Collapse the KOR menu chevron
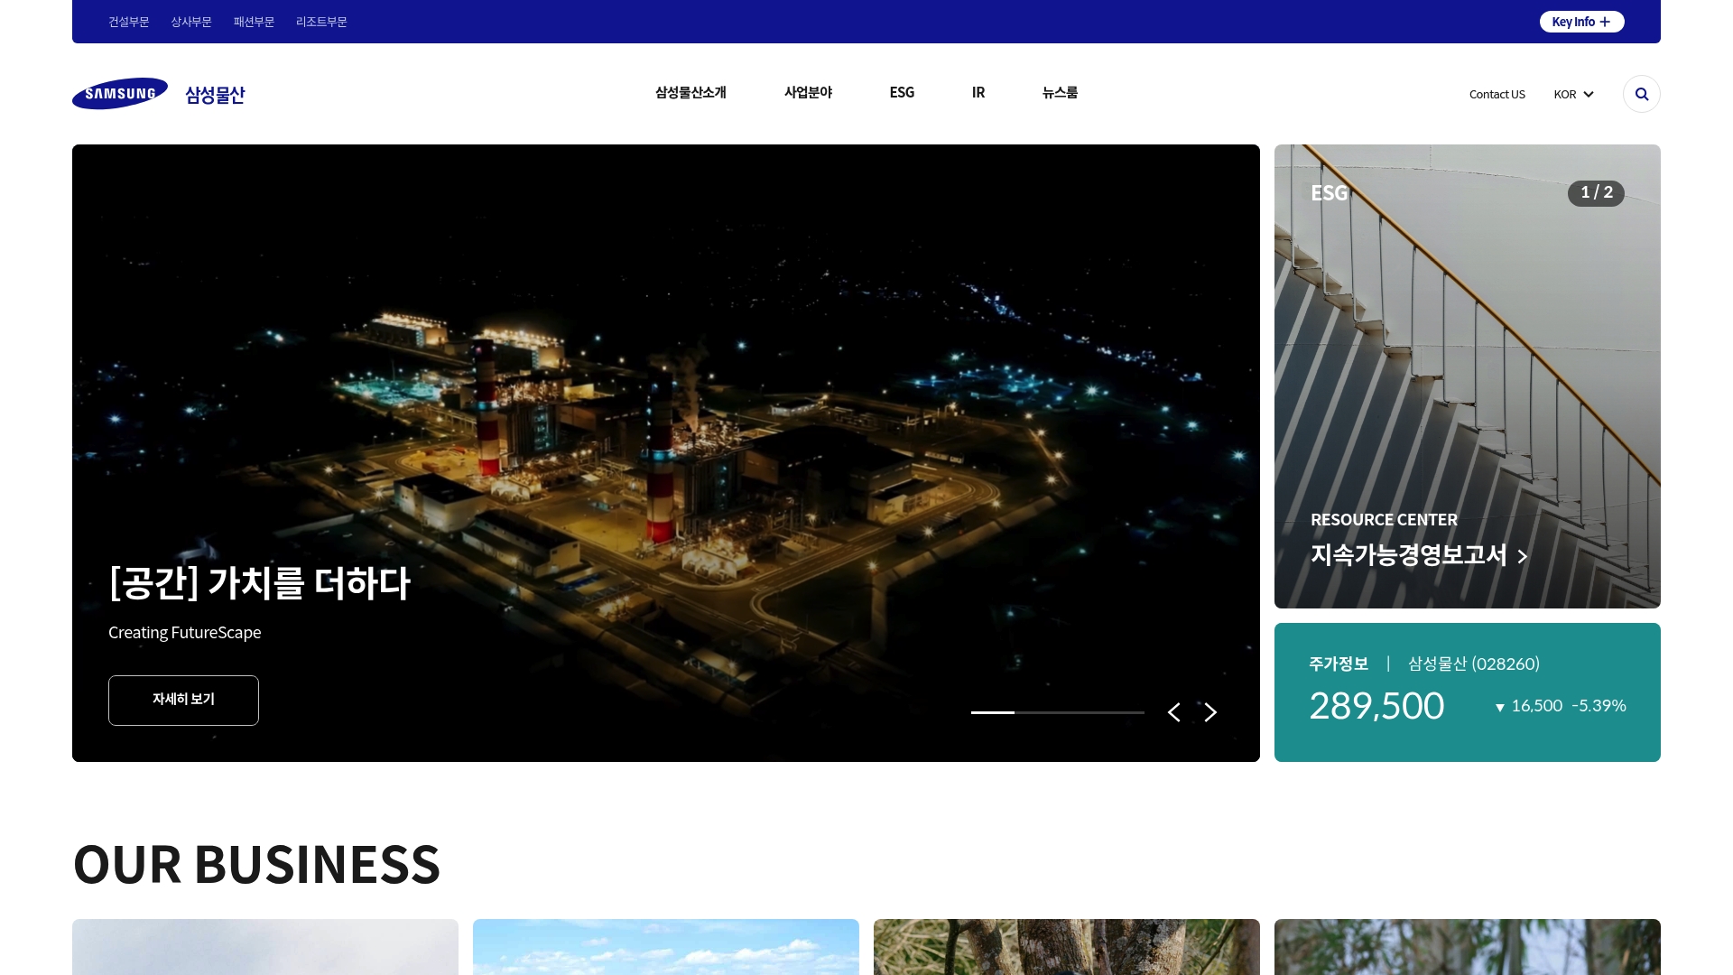 [x=1589, y=94]
